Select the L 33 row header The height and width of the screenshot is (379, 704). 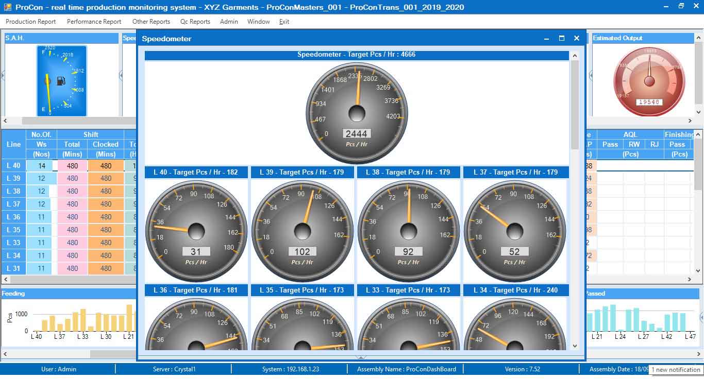click(x=13, y=243)
